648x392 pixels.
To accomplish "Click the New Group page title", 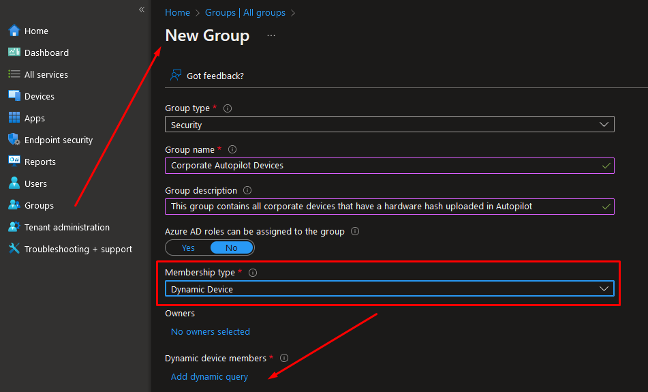I will (207, 35).
